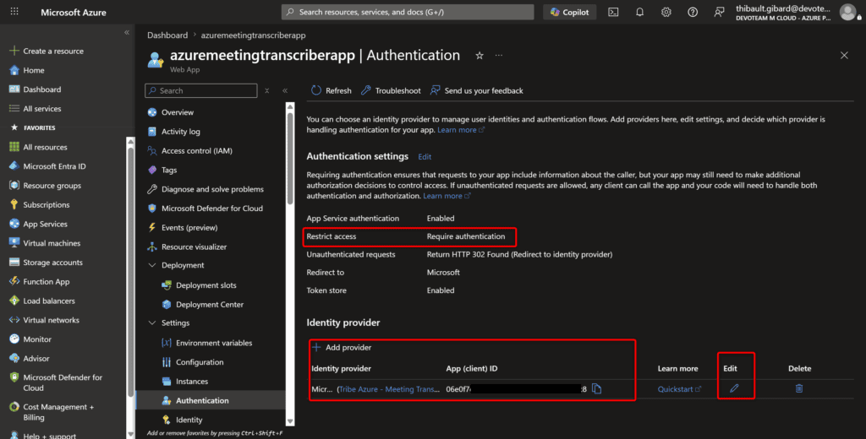The height and width of the screenshot is (439, 866).
Task: Click Dashboard breadcrumb link
Action: [x=167, y=35]
